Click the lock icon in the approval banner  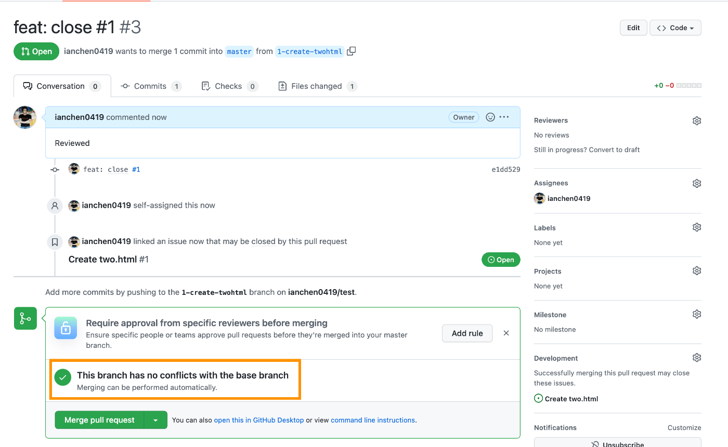(66, 328)
